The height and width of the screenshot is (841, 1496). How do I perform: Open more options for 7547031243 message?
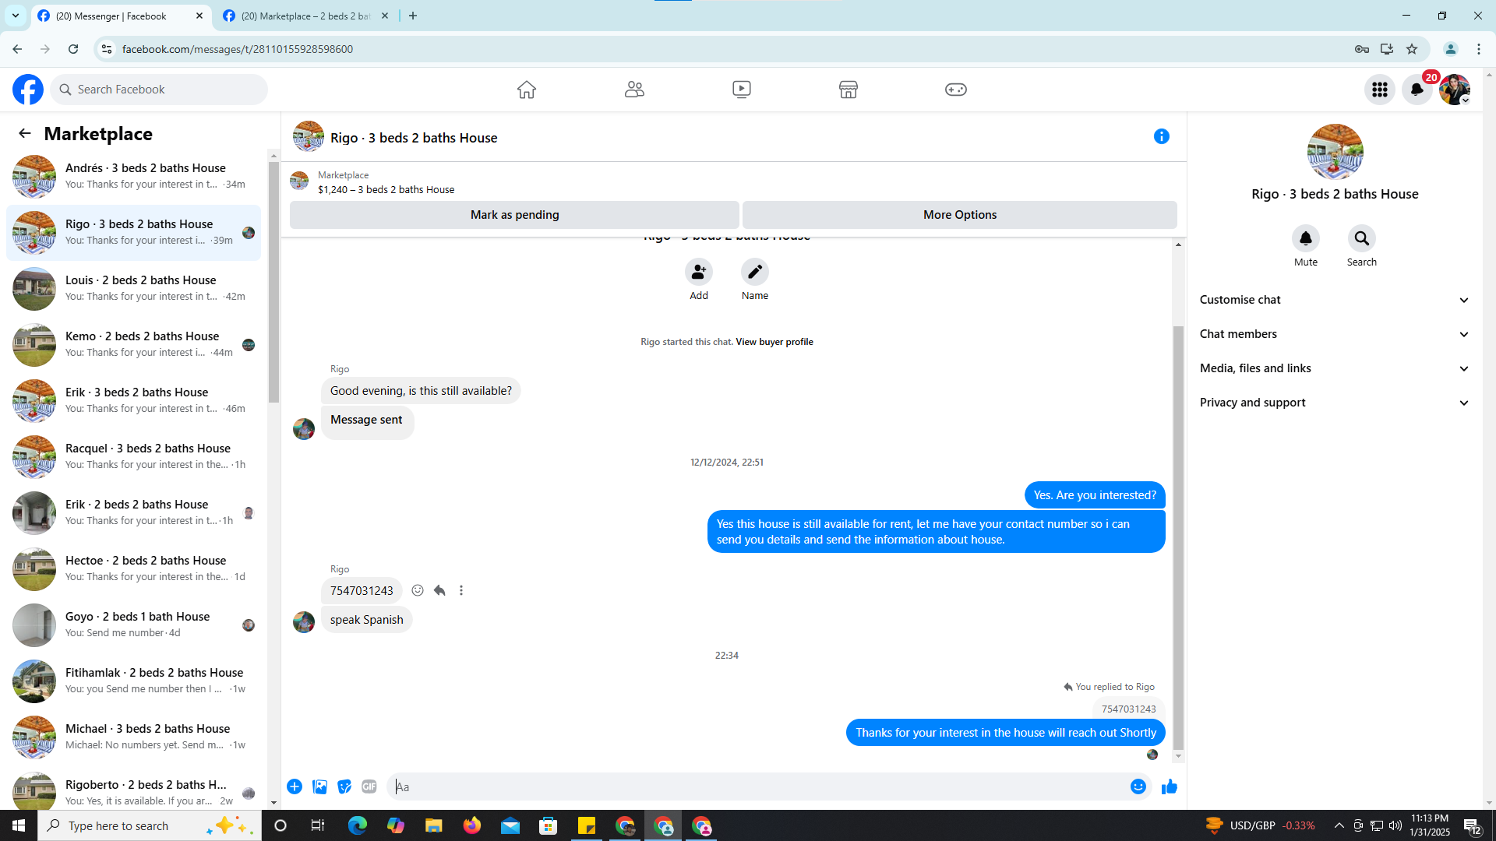pyautogui.click(x=461, y=591)
